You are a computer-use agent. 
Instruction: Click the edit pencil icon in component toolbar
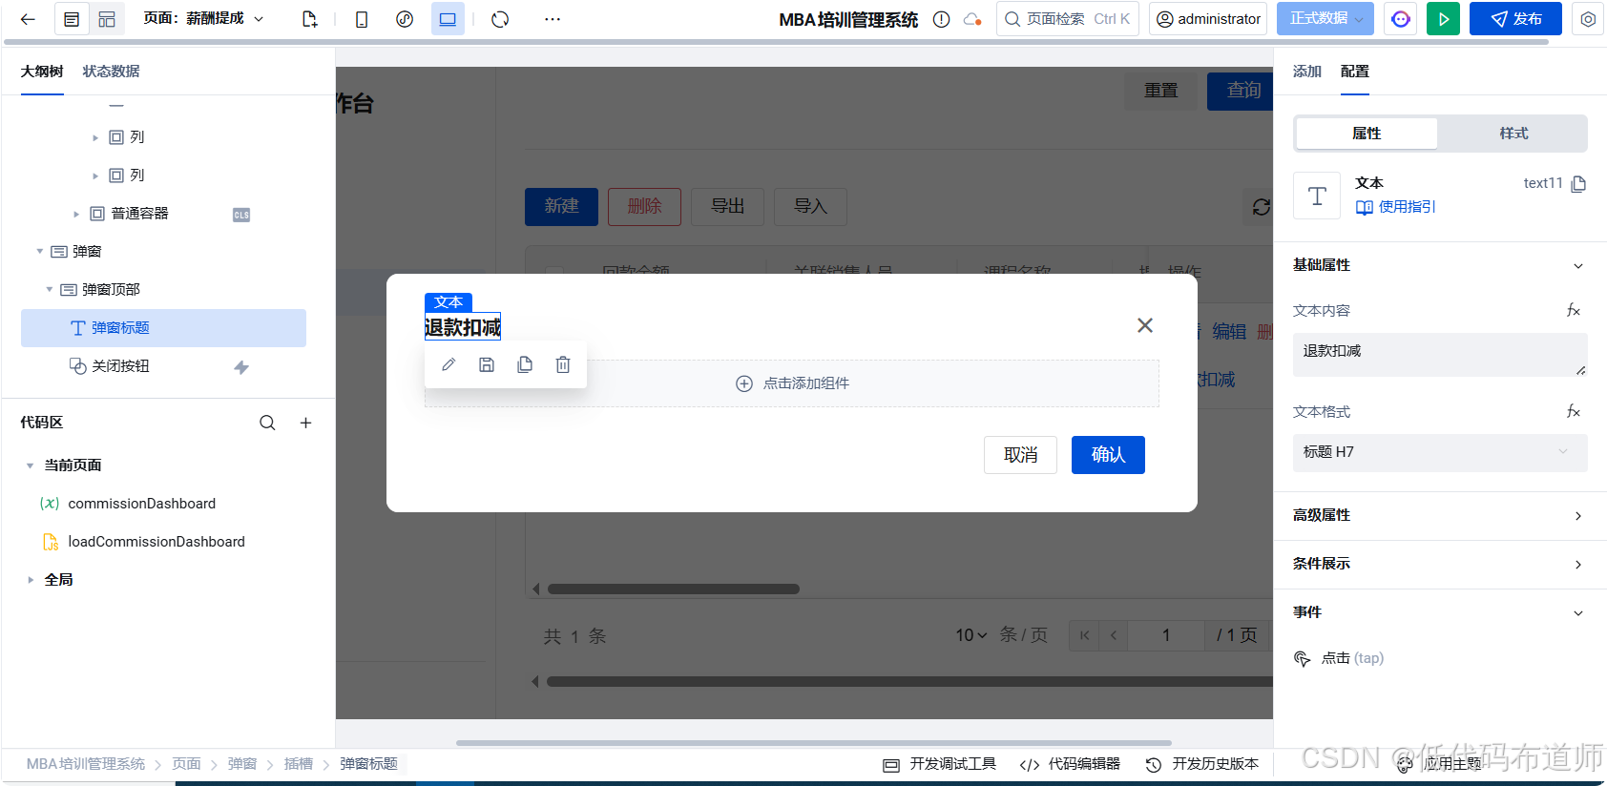(449, 364)
